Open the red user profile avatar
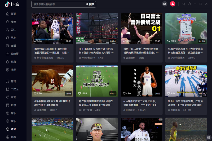The width and height of the screenshot is (212, 141). click(173, 4)
